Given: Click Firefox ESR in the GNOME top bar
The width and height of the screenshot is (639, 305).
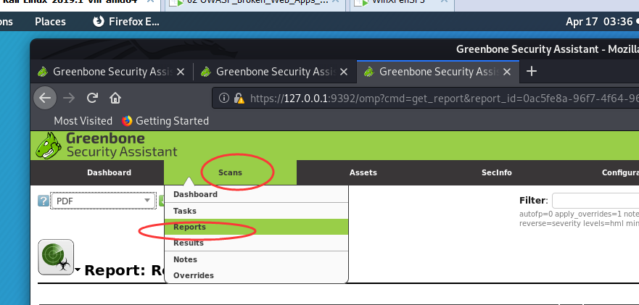Looking at the screenshot, I should click(x=126, y=22).
